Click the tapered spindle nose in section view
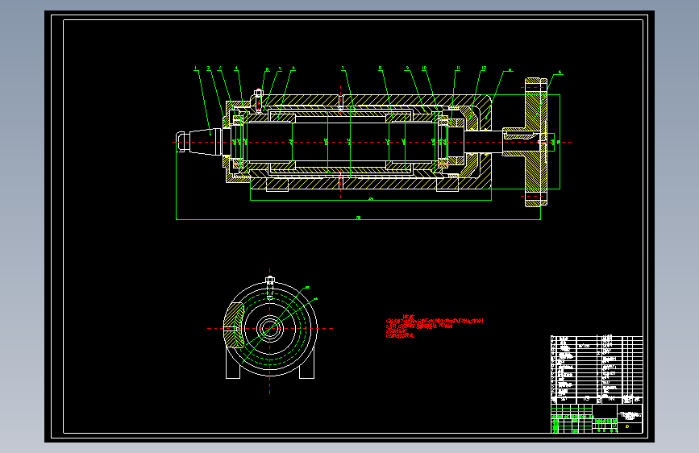The height and width of the screenshot is (453, 699). 205,142
